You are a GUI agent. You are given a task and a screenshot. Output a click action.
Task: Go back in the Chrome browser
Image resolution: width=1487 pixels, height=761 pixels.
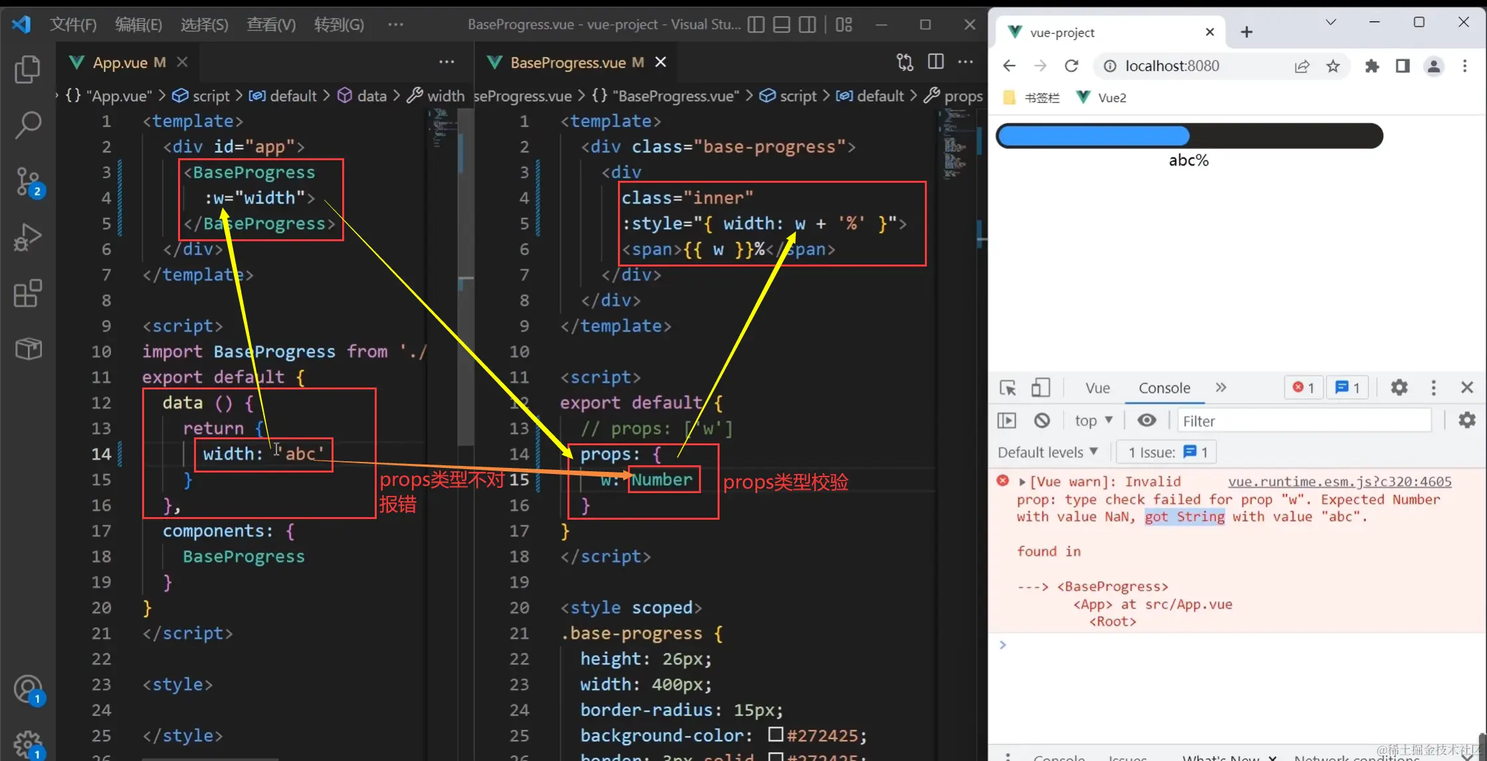point(1009,66)
